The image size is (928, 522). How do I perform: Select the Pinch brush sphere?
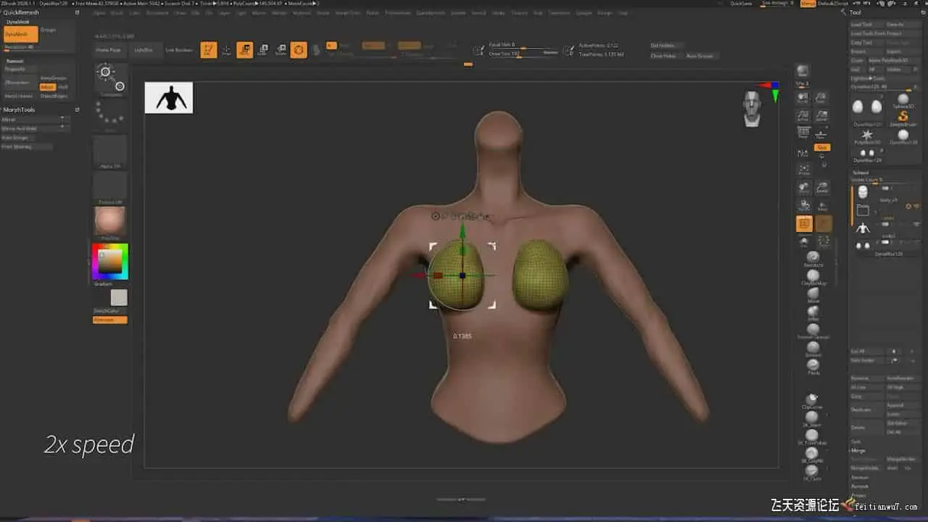tap(813, 365)
